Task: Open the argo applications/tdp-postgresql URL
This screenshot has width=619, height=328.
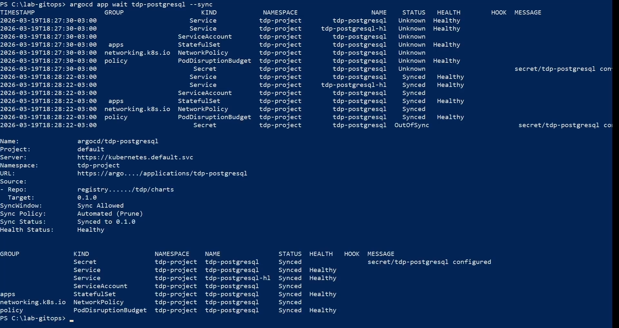Action: (162, 173)
